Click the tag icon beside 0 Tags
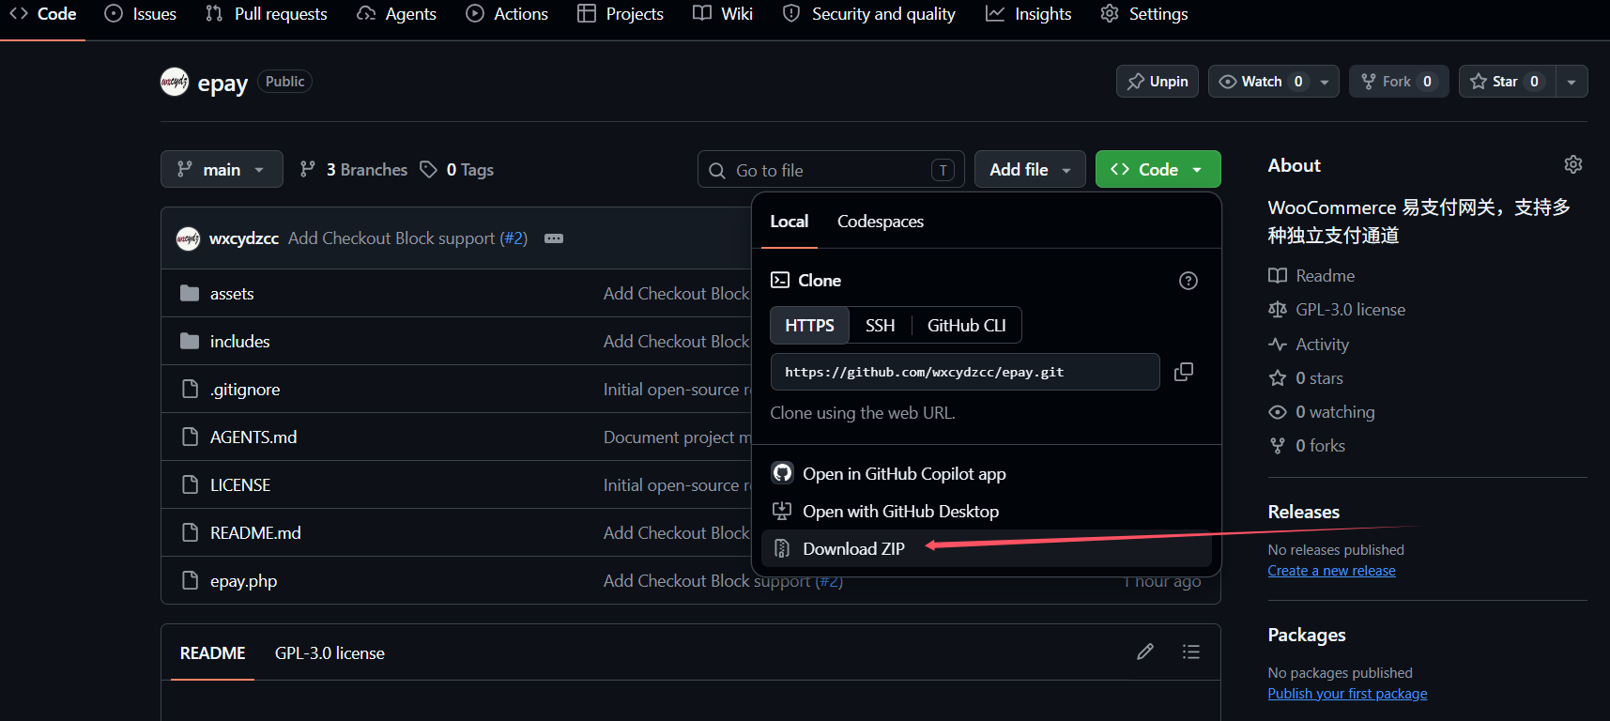Screen dimensions: 1610x721 point(429,169)
